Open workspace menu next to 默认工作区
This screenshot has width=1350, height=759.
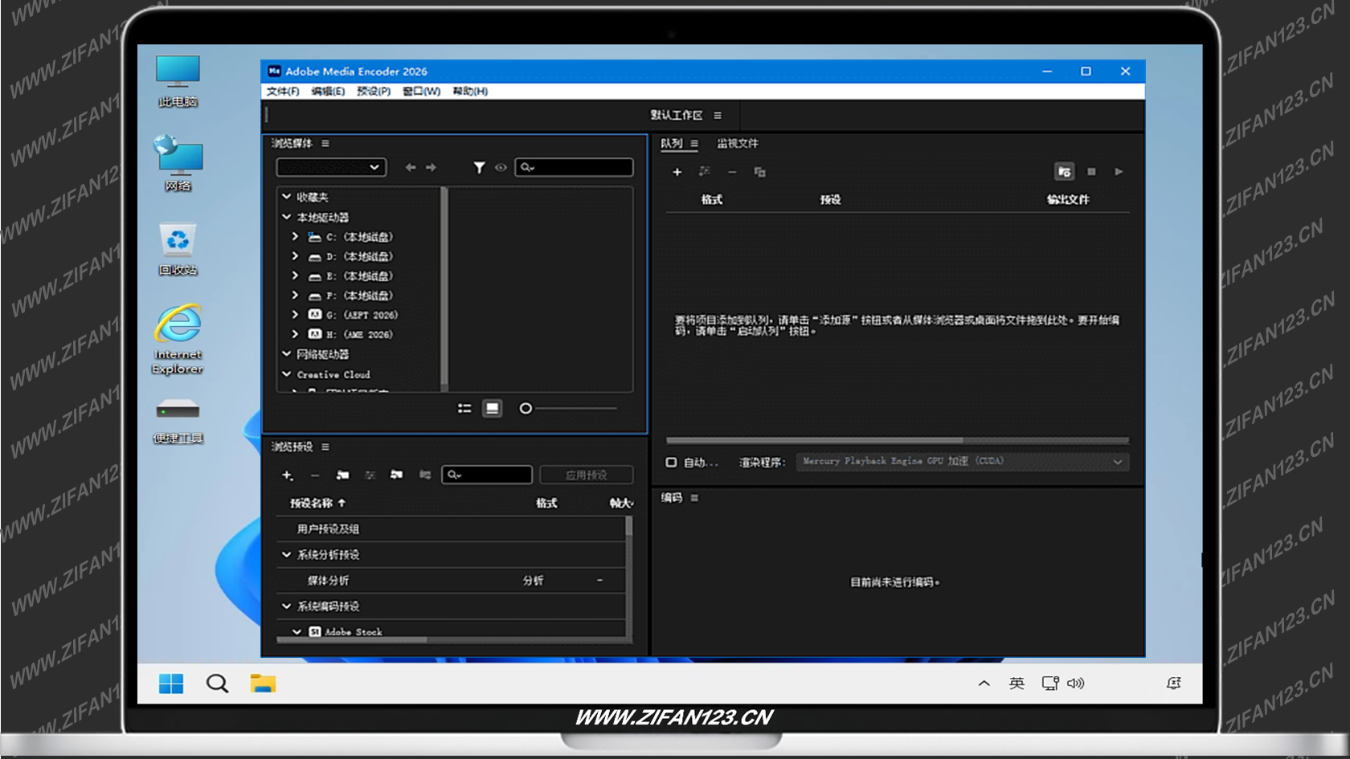pos(718,115)
